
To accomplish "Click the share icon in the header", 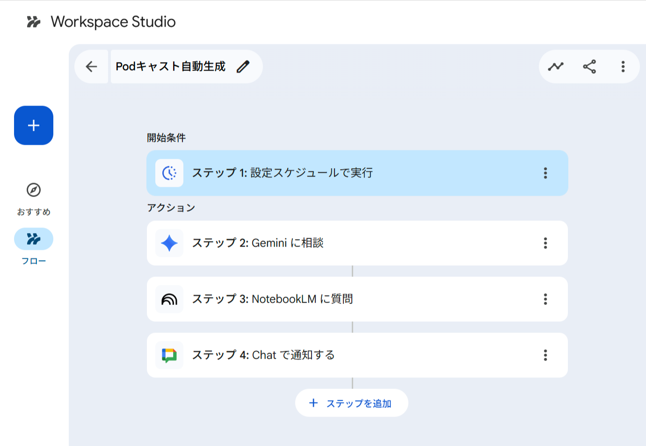I will (589, 67).
